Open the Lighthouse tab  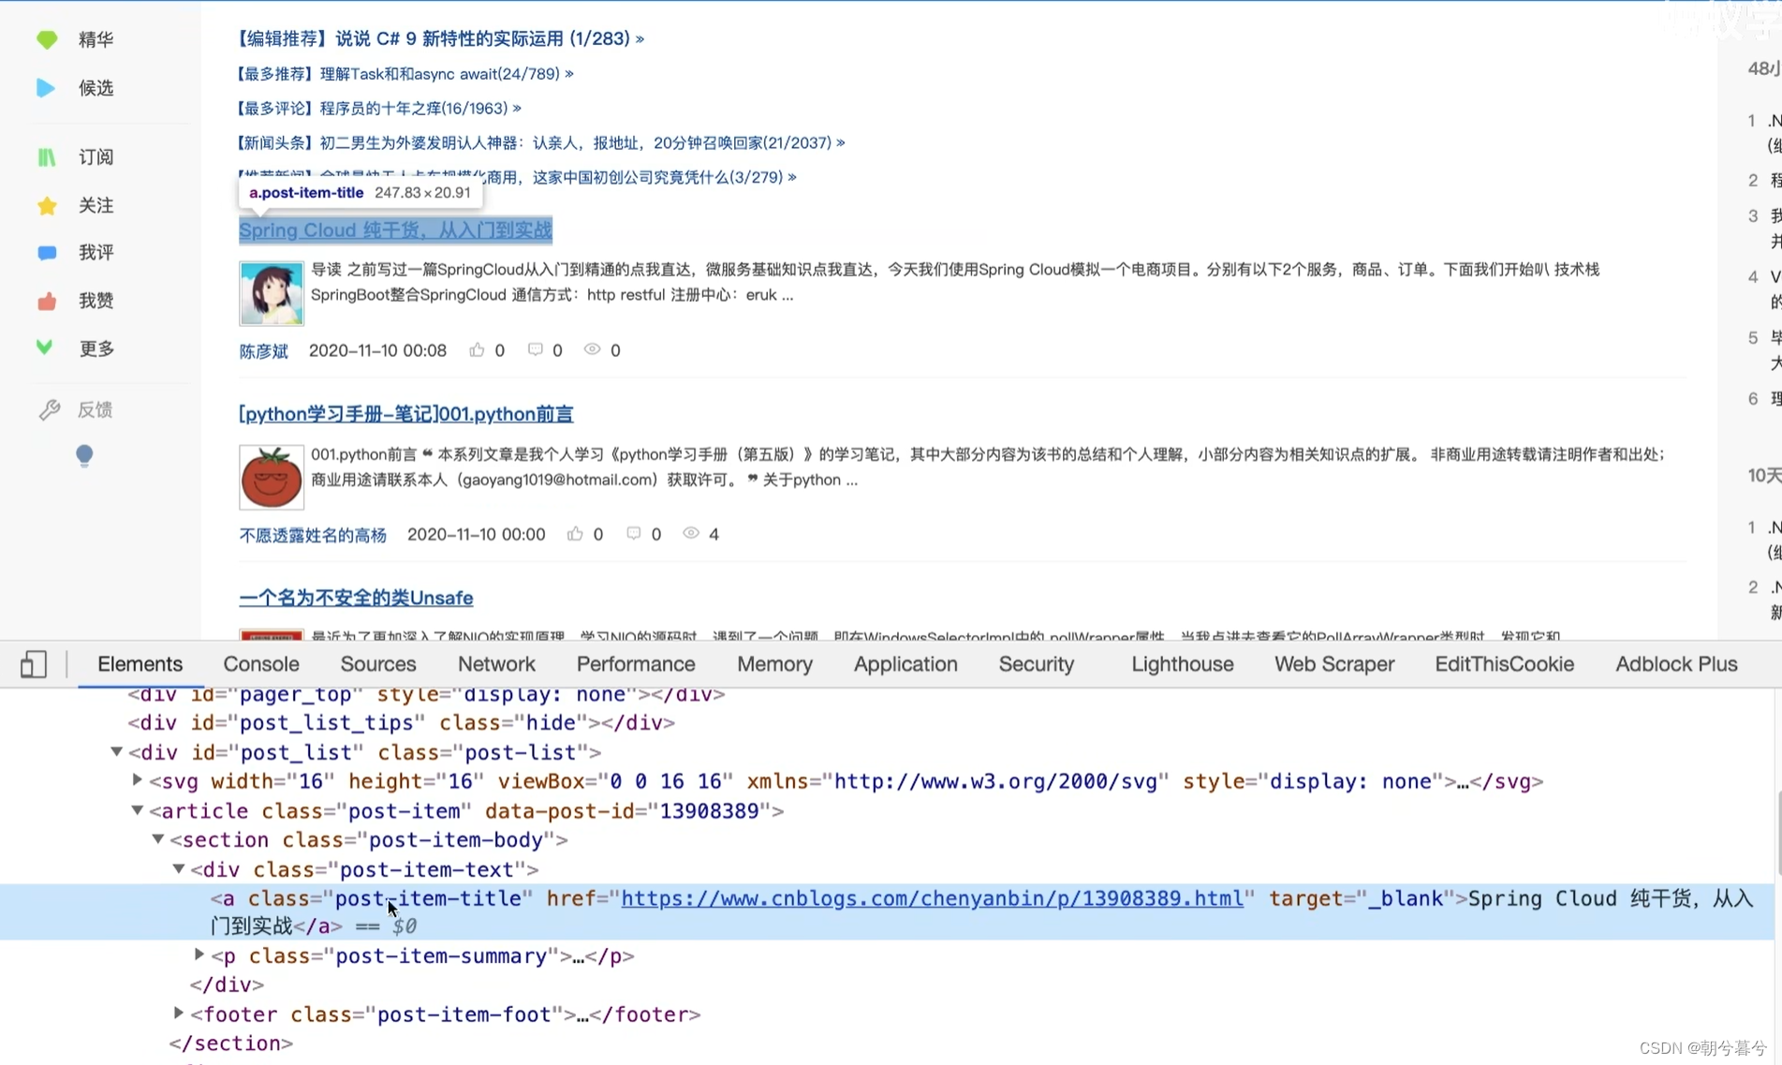1183,664
